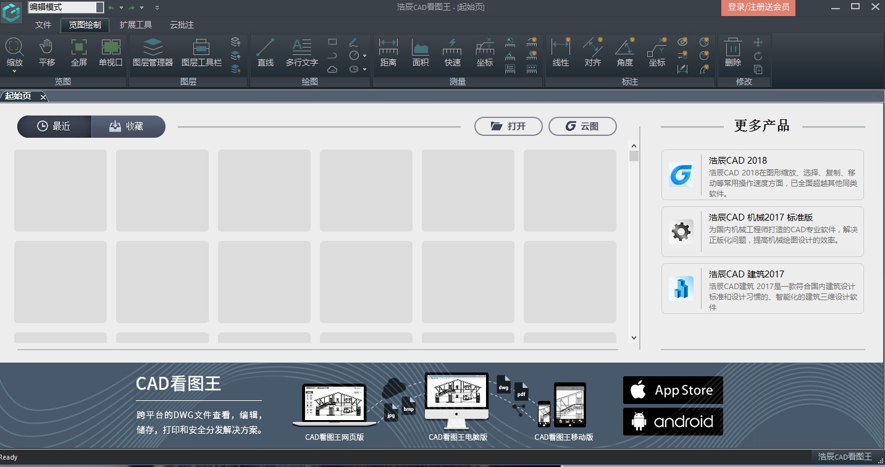Measure with the 距离 distance tool
The height and width of the screenshot is (467, 885).
pyautogui.click(x=388, y=52)
